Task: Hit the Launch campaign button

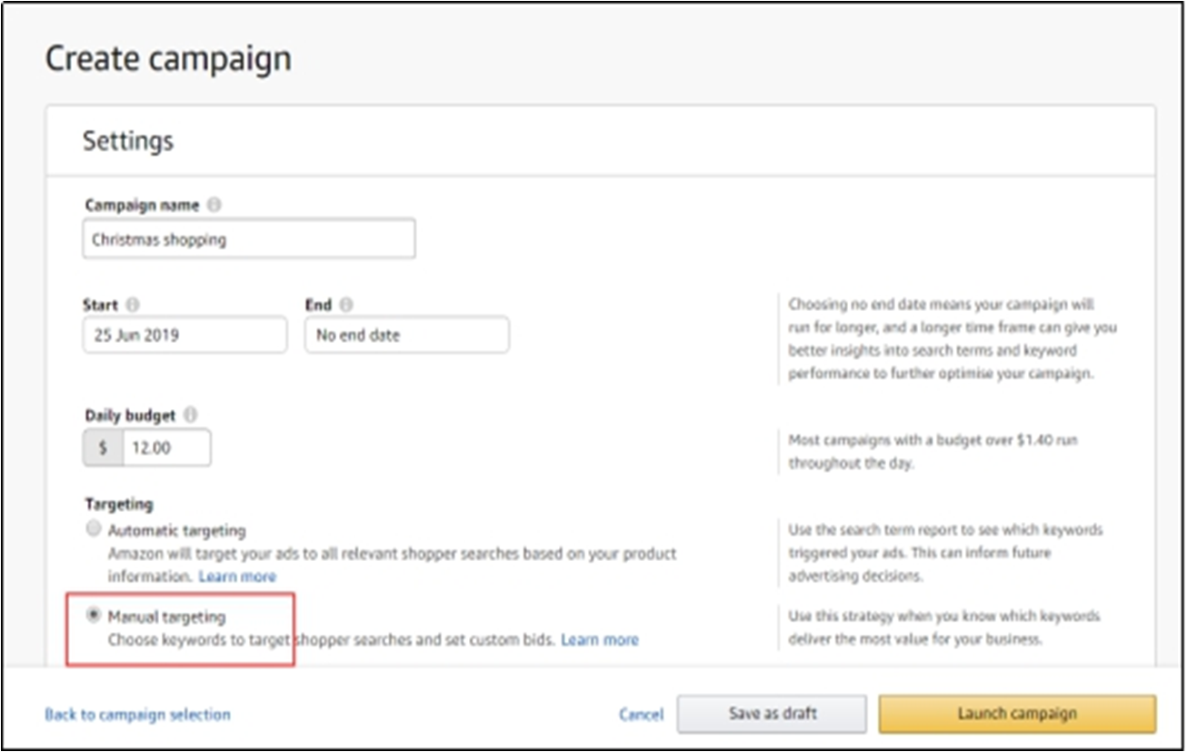Action: [x=1016, y=715]
